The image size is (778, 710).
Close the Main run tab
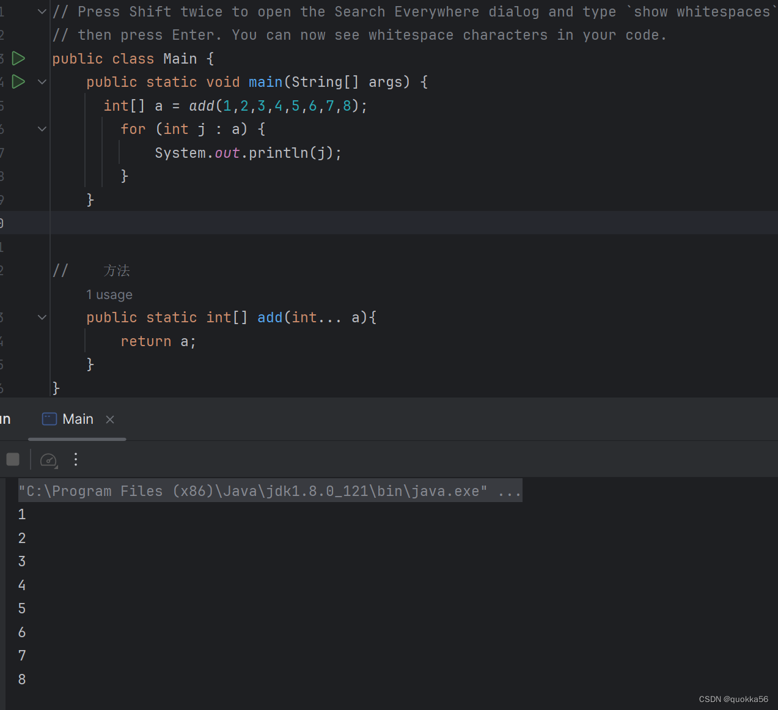(110, 420)
